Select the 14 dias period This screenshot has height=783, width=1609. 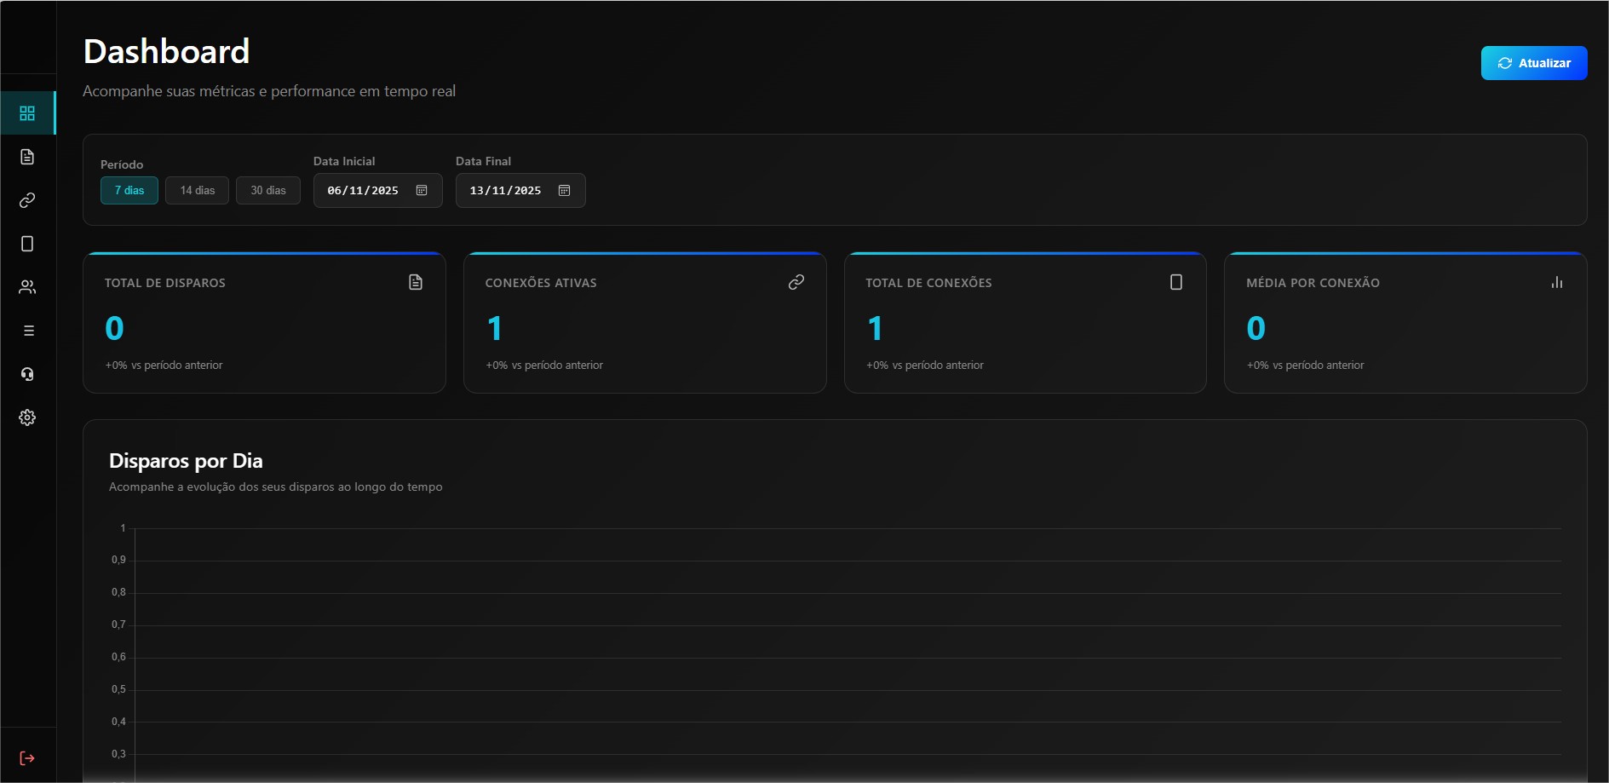tap(197, 191)
